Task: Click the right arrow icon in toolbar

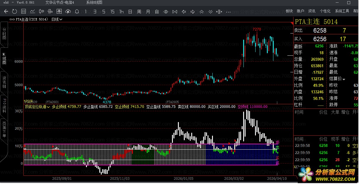Action: 193,12
